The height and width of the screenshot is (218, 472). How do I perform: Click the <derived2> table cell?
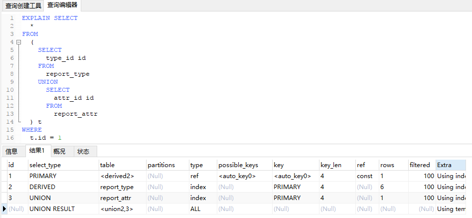tap(117, 176)
